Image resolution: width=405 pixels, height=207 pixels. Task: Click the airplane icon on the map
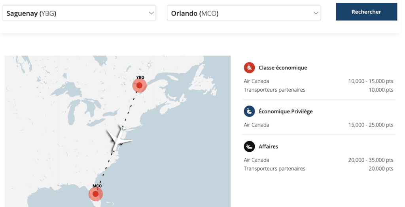coord(118,139)
